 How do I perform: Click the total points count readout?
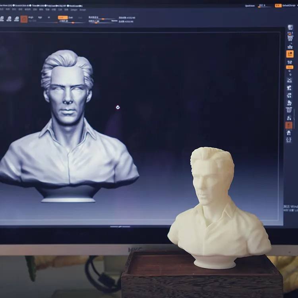coord(126,22)
